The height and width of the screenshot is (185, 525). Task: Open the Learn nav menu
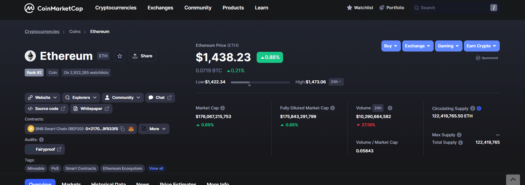[x=262, y=8]
